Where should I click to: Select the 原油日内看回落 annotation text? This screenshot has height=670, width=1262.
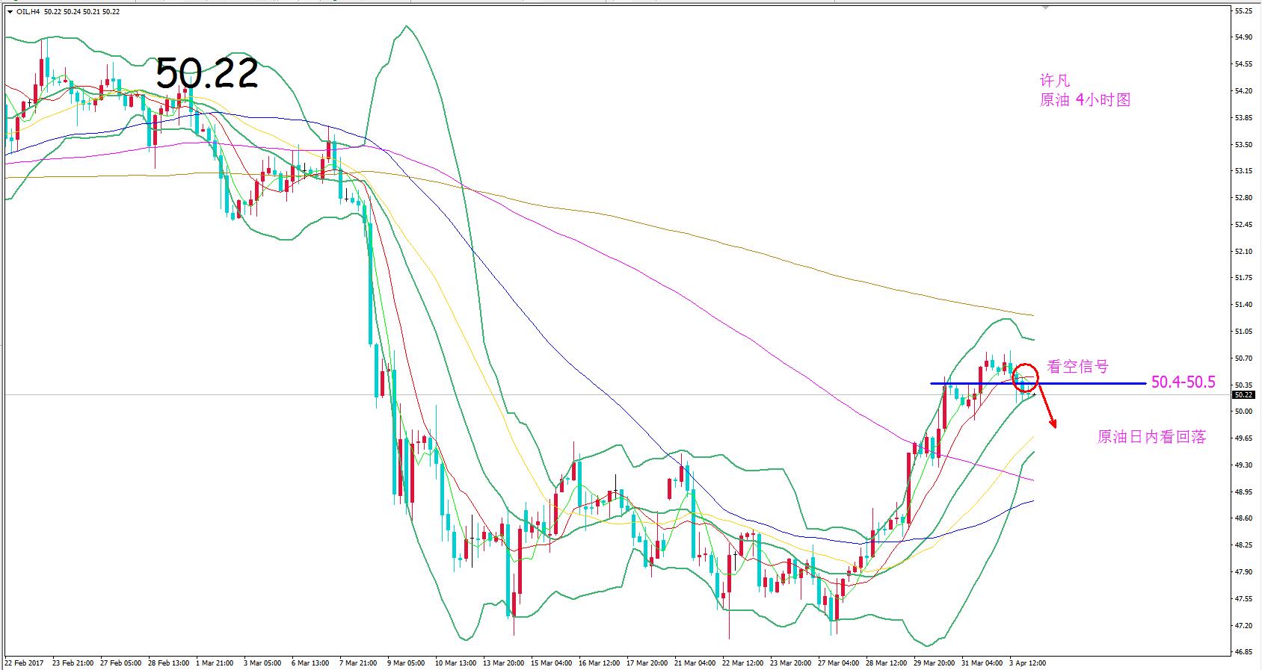1151,438
